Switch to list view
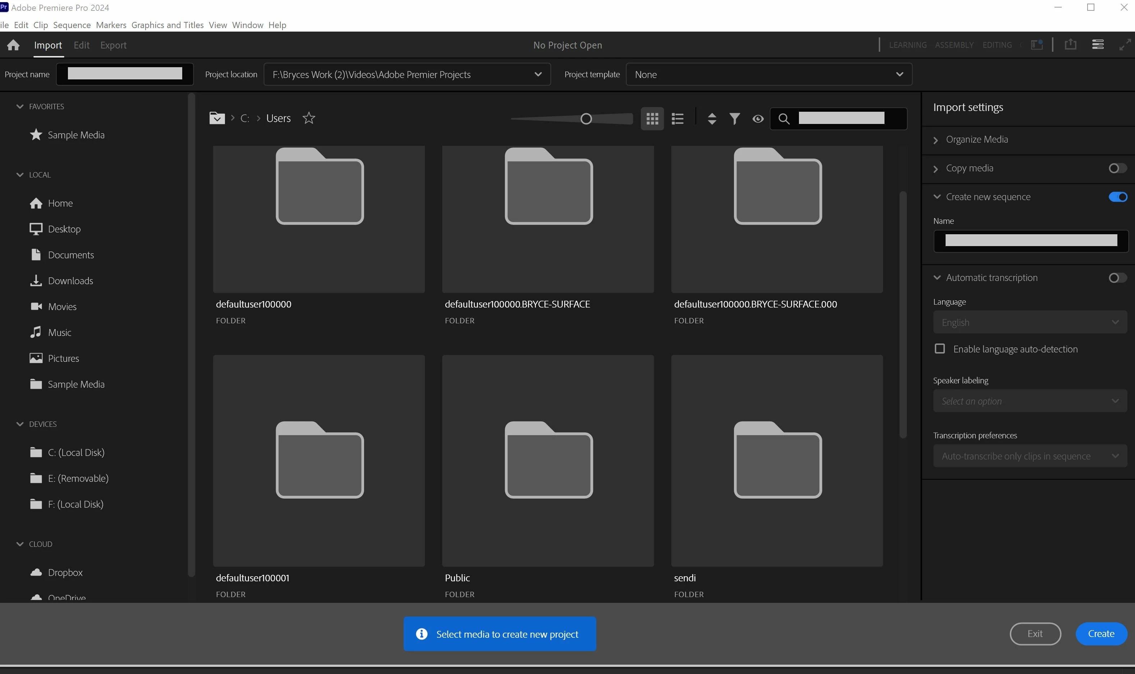 677,119
